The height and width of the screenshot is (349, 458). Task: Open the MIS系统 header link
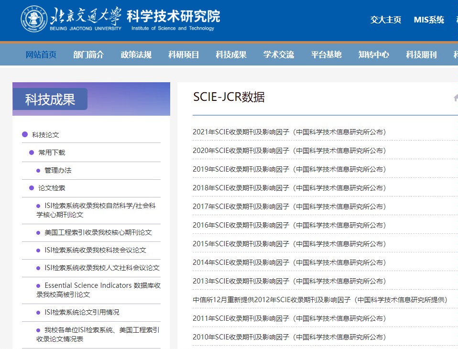click(x=429, y=20)
